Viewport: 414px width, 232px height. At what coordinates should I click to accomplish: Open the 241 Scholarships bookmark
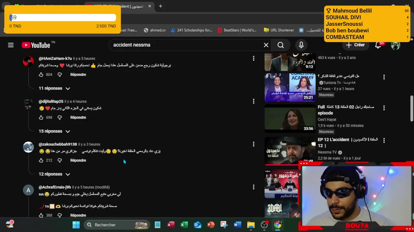coord(191,30)
